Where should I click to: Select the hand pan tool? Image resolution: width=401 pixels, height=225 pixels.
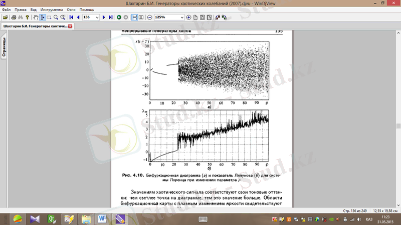(35, 17)
